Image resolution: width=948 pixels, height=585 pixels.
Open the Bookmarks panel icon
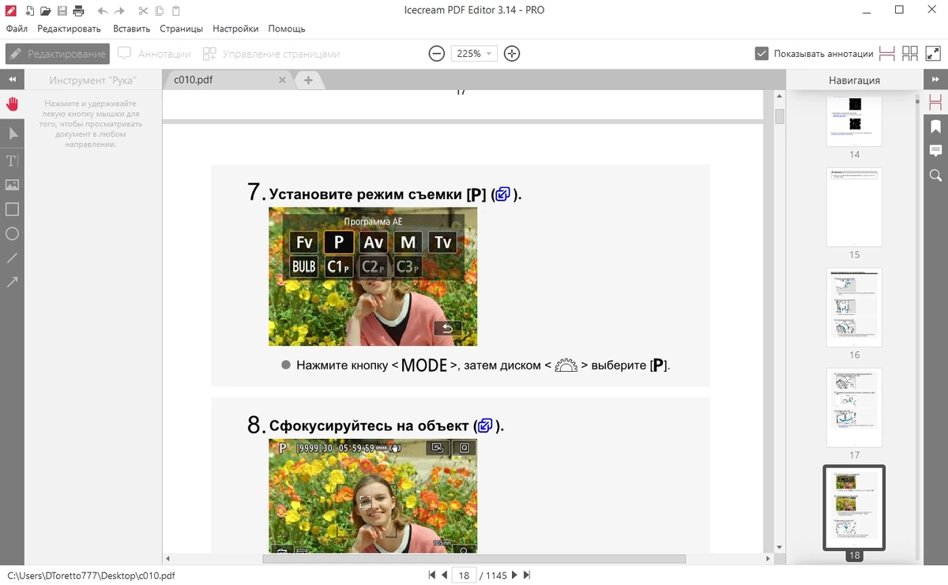935,126
